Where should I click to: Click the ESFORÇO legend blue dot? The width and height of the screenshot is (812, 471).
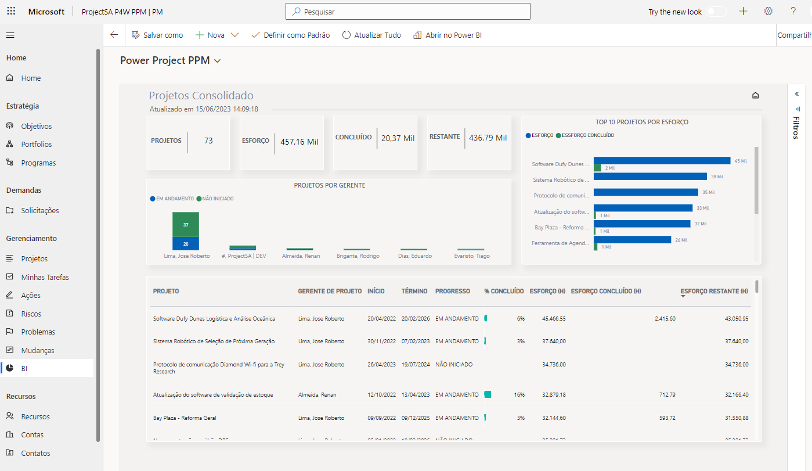pos(528,135)
